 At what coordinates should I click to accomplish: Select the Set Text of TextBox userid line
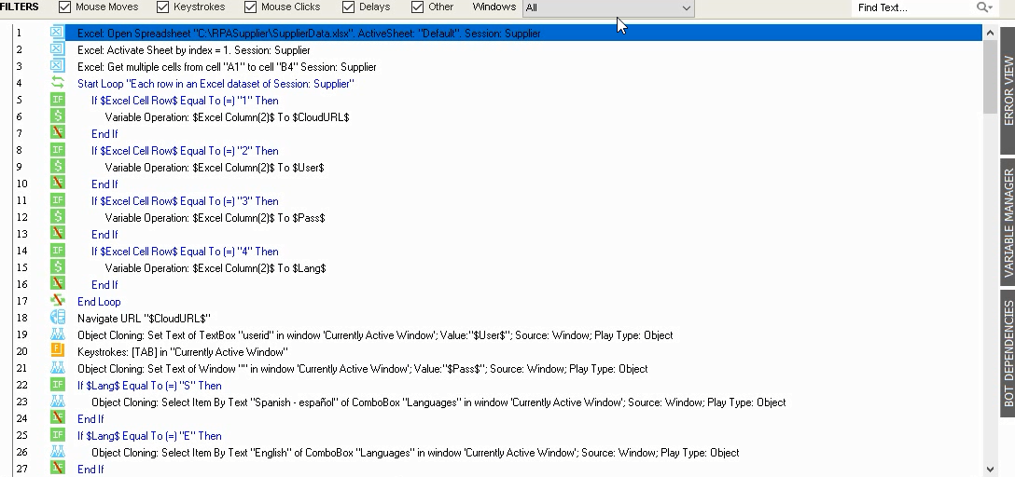(x=375, y=335)
